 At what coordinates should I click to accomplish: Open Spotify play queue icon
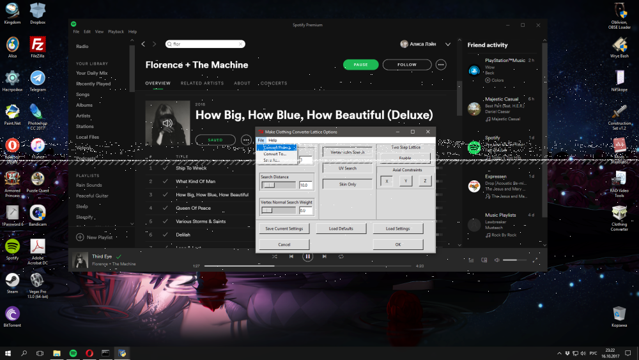pos(471,260)
